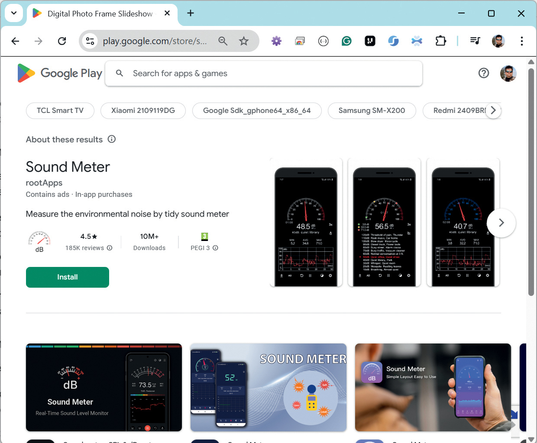Install the Sound Meter app
This screenshot has height=443, width=537.
(x=68, y=277)
